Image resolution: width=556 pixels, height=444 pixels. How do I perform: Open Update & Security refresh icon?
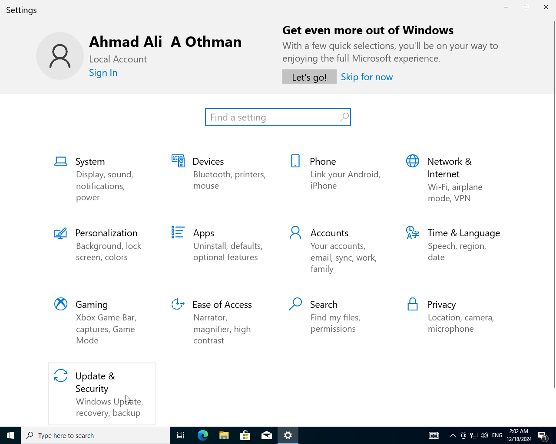point(61,375)
